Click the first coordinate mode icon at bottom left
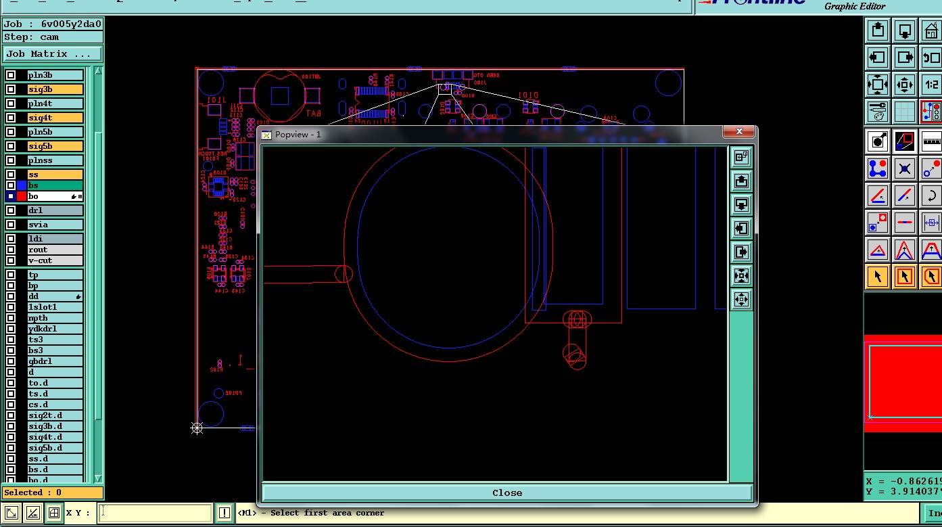 tap(11, 513)
